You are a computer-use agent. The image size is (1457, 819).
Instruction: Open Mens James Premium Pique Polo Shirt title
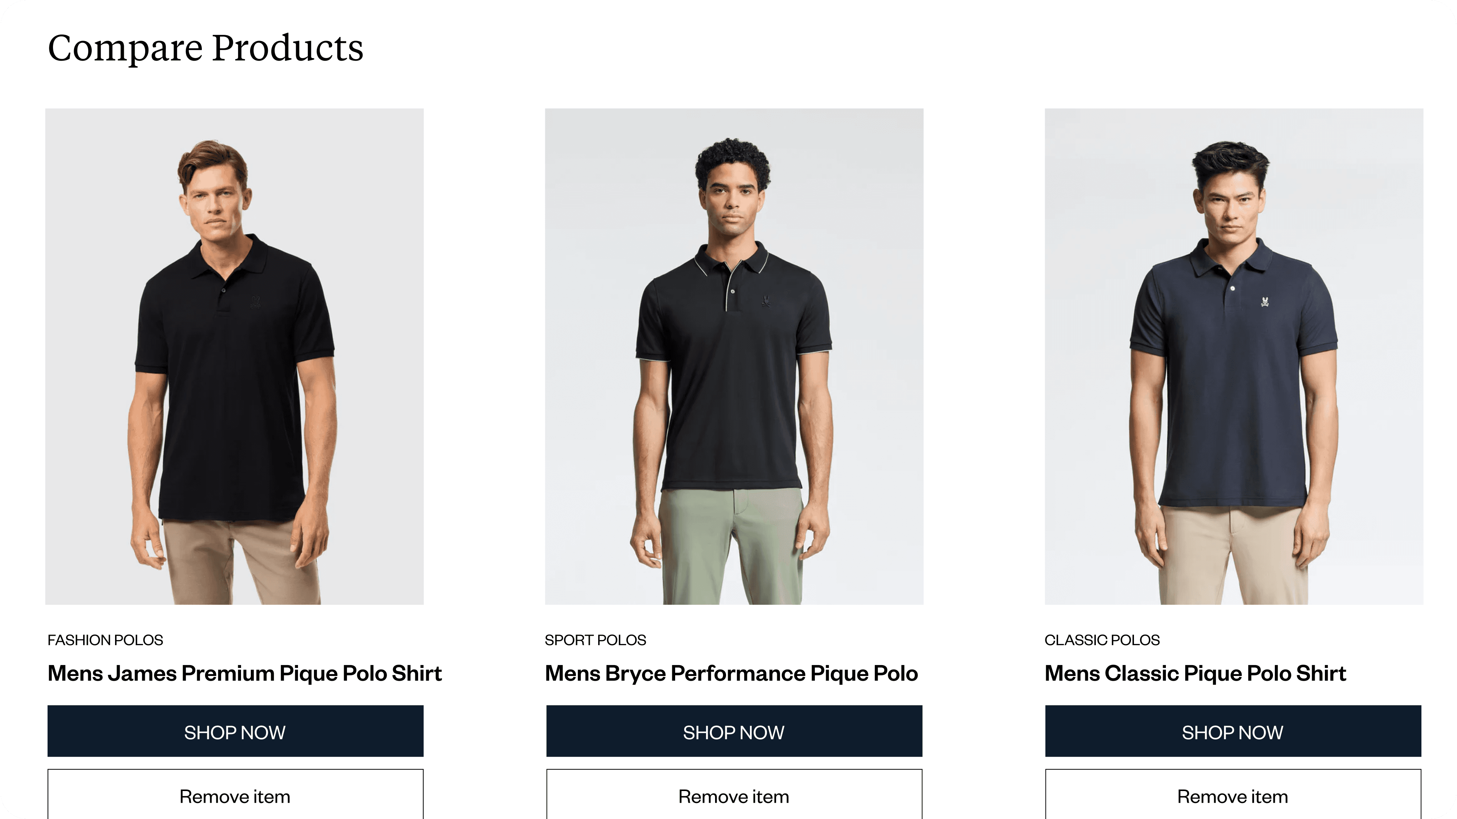[x=244, y=673]
